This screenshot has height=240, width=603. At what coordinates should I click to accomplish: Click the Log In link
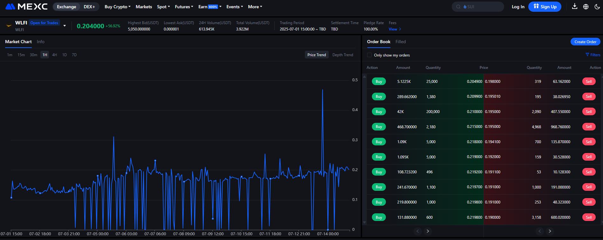click(518, 7)
